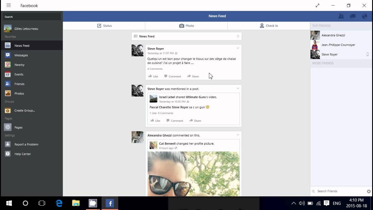Click Cat Benwell's name link
Screen dimensions: 373x210
(167, 143)
